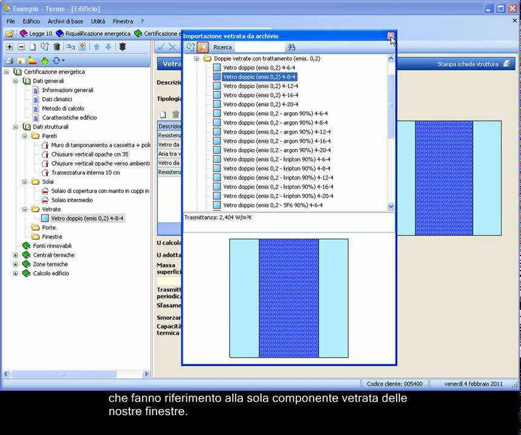The width and height of the screenshot is (521, 435).
Task: Click the binoculars search icon
Action: [291, 47]
